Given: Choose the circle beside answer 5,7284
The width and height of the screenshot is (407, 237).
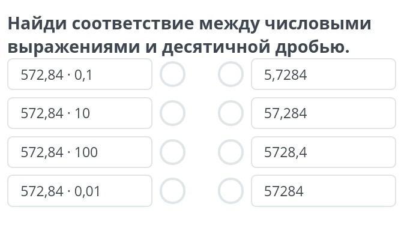Looking at the screenshot, I should [231, 74].
